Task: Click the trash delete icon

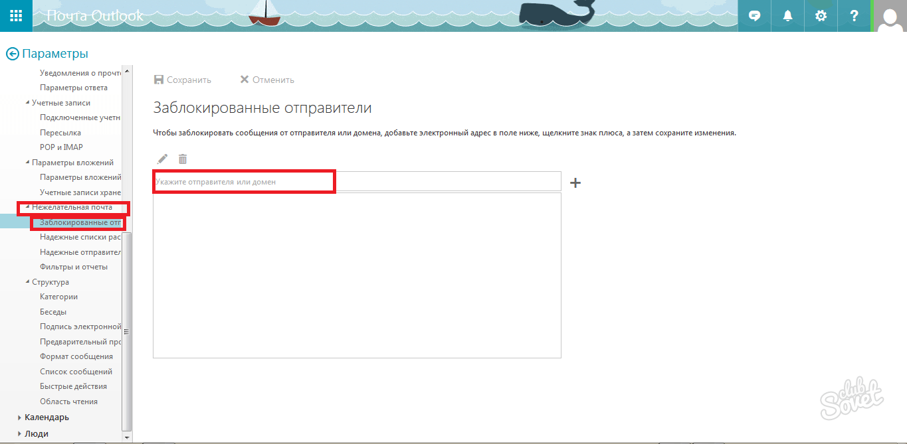Action: 183,159
